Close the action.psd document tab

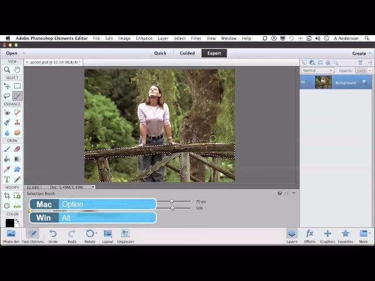coord(27,62)
